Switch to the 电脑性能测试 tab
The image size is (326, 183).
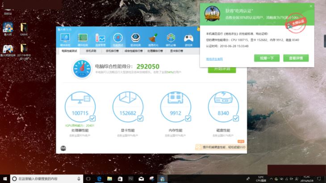coord(69,51)
